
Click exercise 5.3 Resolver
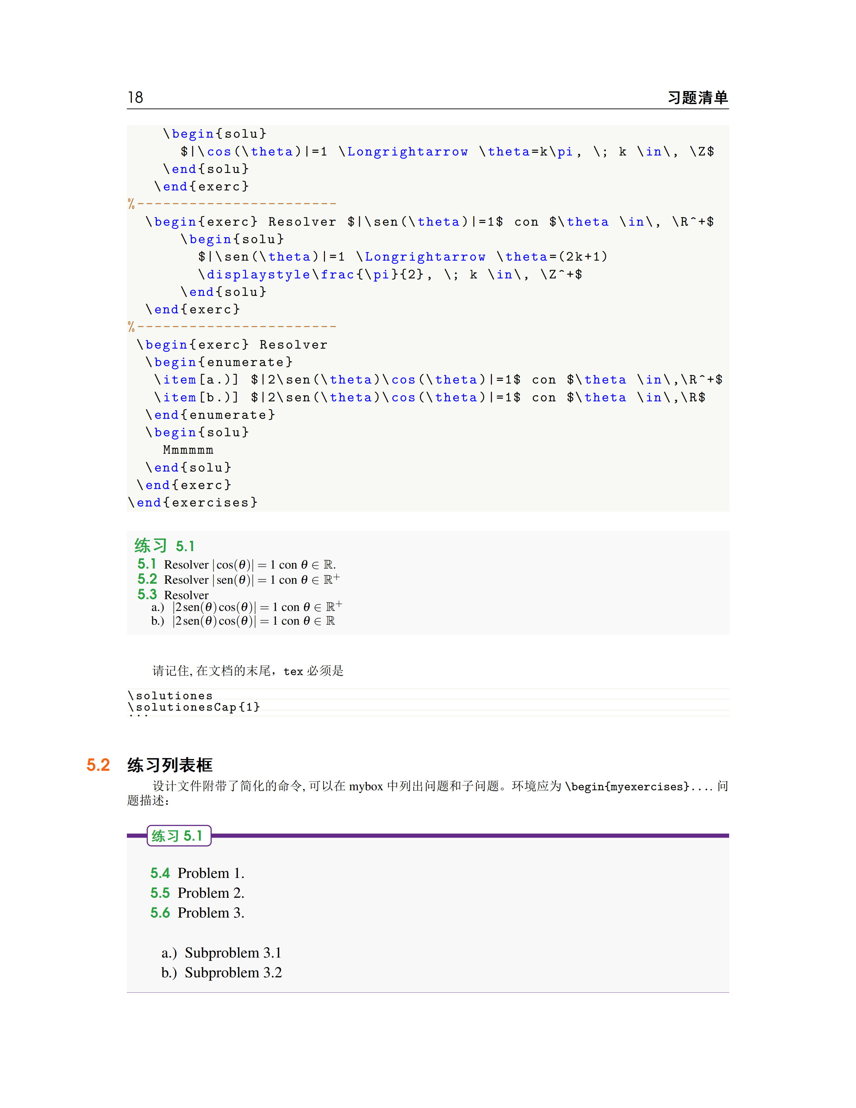[x=173, y=594]
